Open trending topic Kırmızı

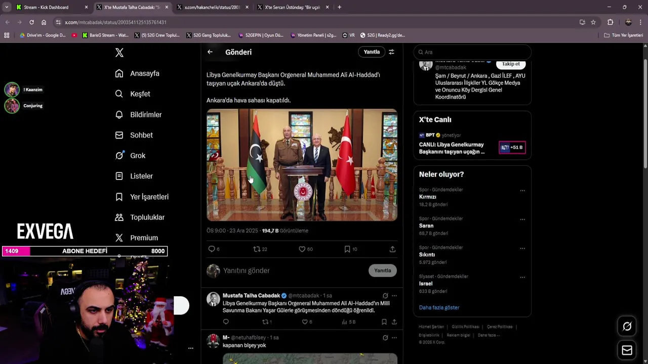pos(427,197)
